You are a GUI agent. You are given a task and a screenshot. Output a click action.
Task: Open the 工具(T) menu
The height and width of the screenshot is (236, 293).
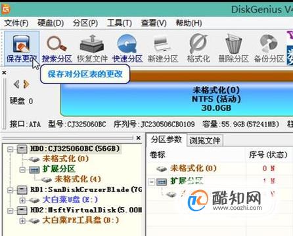[120, 23]
